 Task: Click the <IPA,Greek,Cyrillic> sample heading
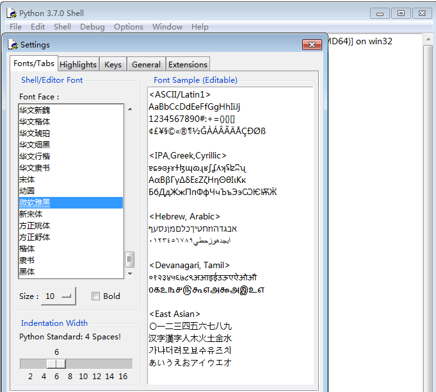(188, 155)
